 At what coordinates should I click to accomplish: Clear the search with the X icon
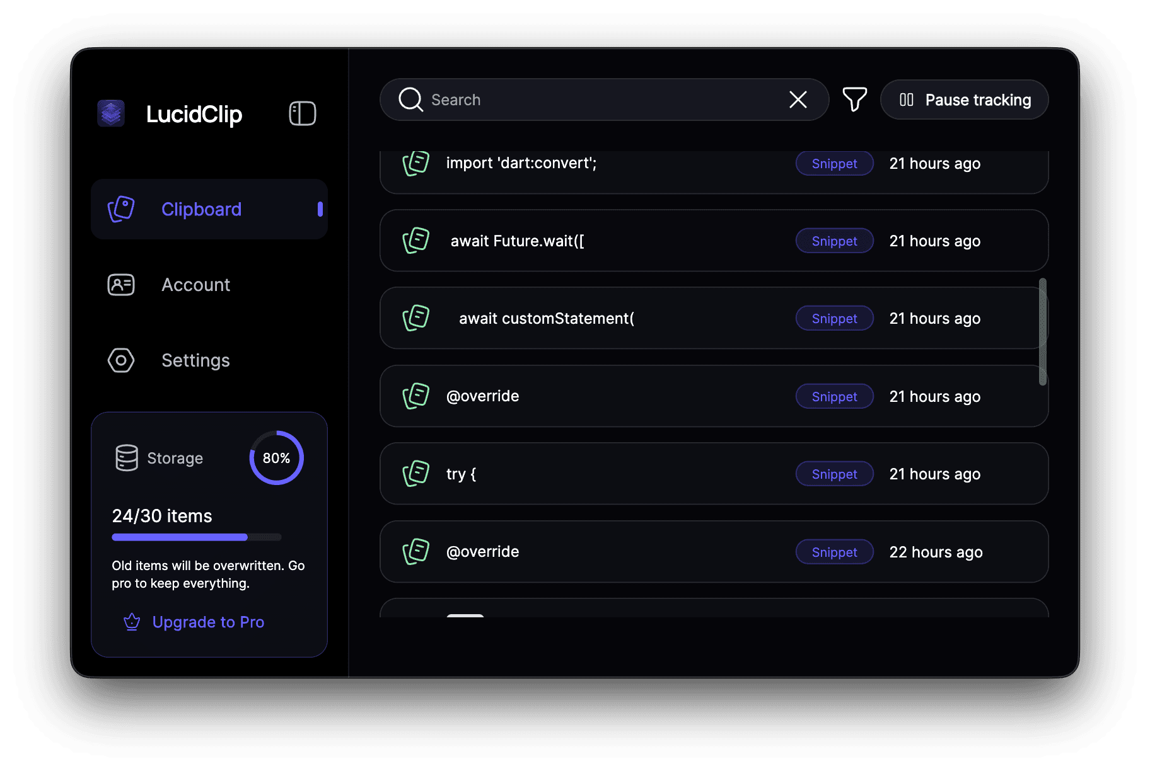pos(798,100)
